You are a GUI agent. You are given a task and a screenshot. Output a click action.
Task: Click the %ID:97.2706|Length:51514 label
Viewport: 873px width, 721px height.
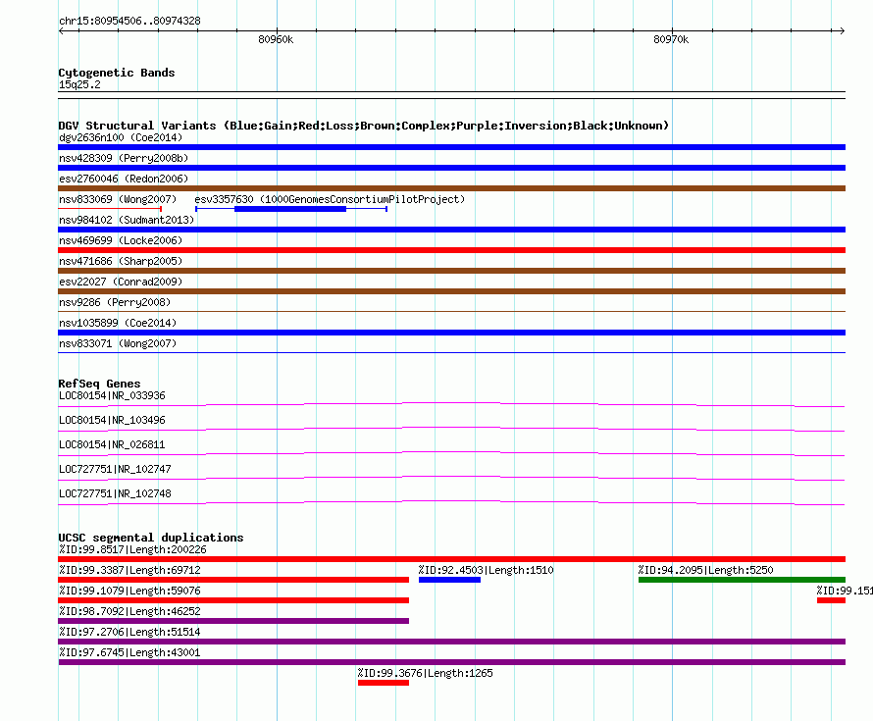129,632
